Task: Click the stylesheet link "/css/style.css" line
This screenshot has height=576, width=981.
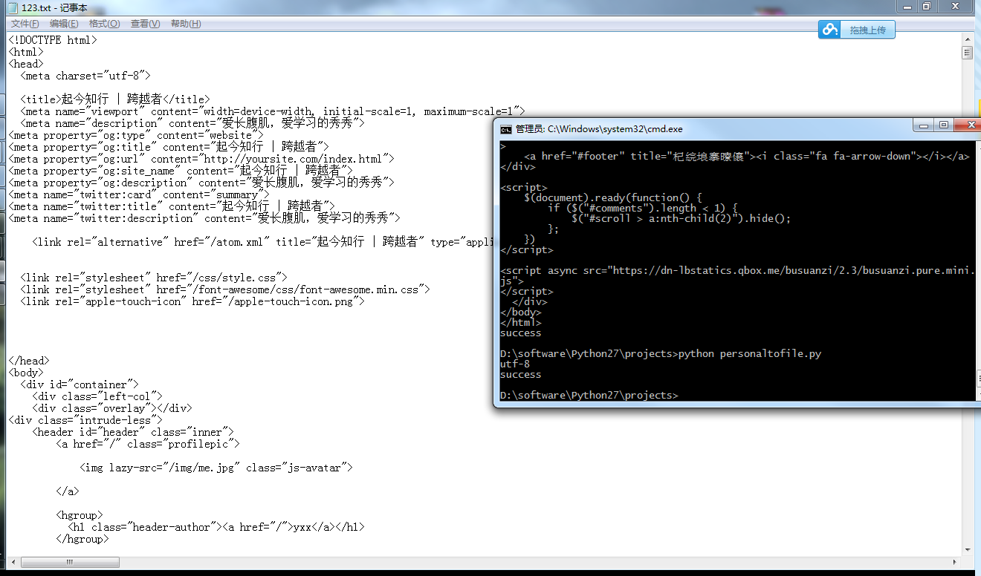Action: pyautogui.click(x=154, y=278)
